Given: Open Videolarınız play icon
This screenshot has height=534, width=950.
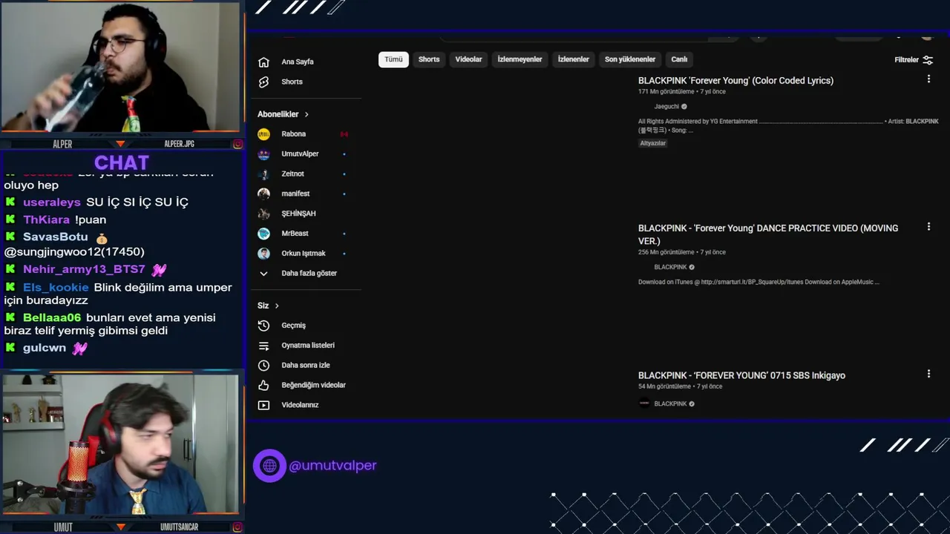Looking at the screenshot, I should tap(263, 405).
